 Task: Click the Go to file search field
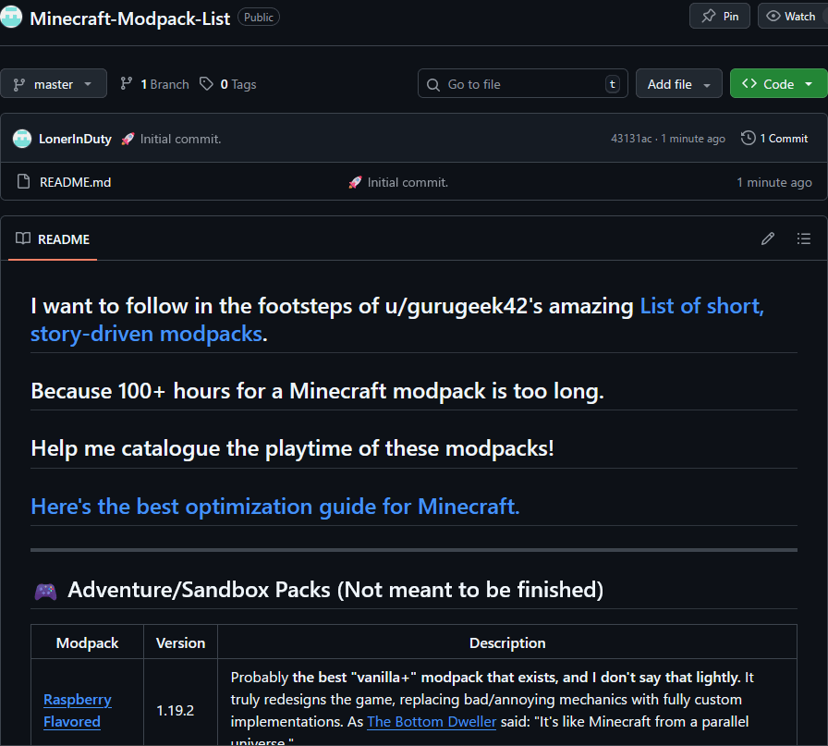pyautogui.click(x=522, y=84)
